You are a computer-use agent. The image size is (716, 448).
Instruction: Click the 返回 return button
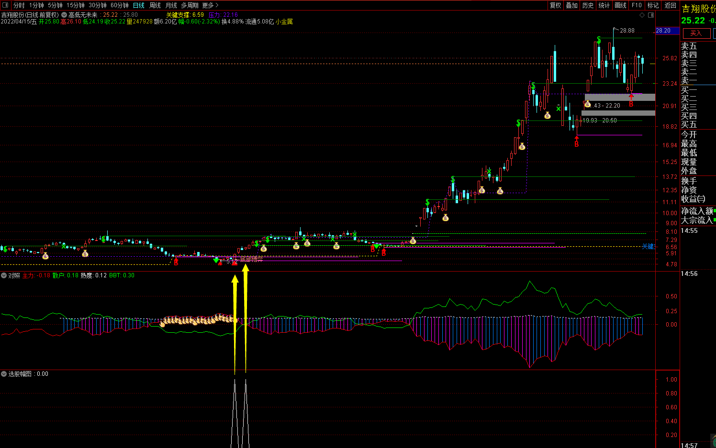click(670, 5)
